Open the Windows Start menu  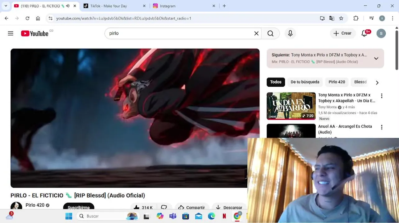click(69, 216)
